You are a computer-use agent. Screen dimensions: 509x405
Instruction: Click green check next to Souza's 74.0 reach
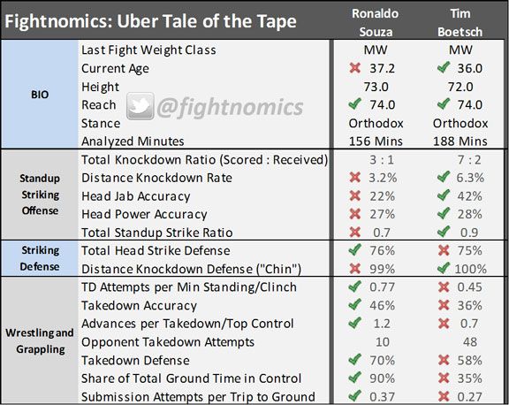[x=355, y=104]
